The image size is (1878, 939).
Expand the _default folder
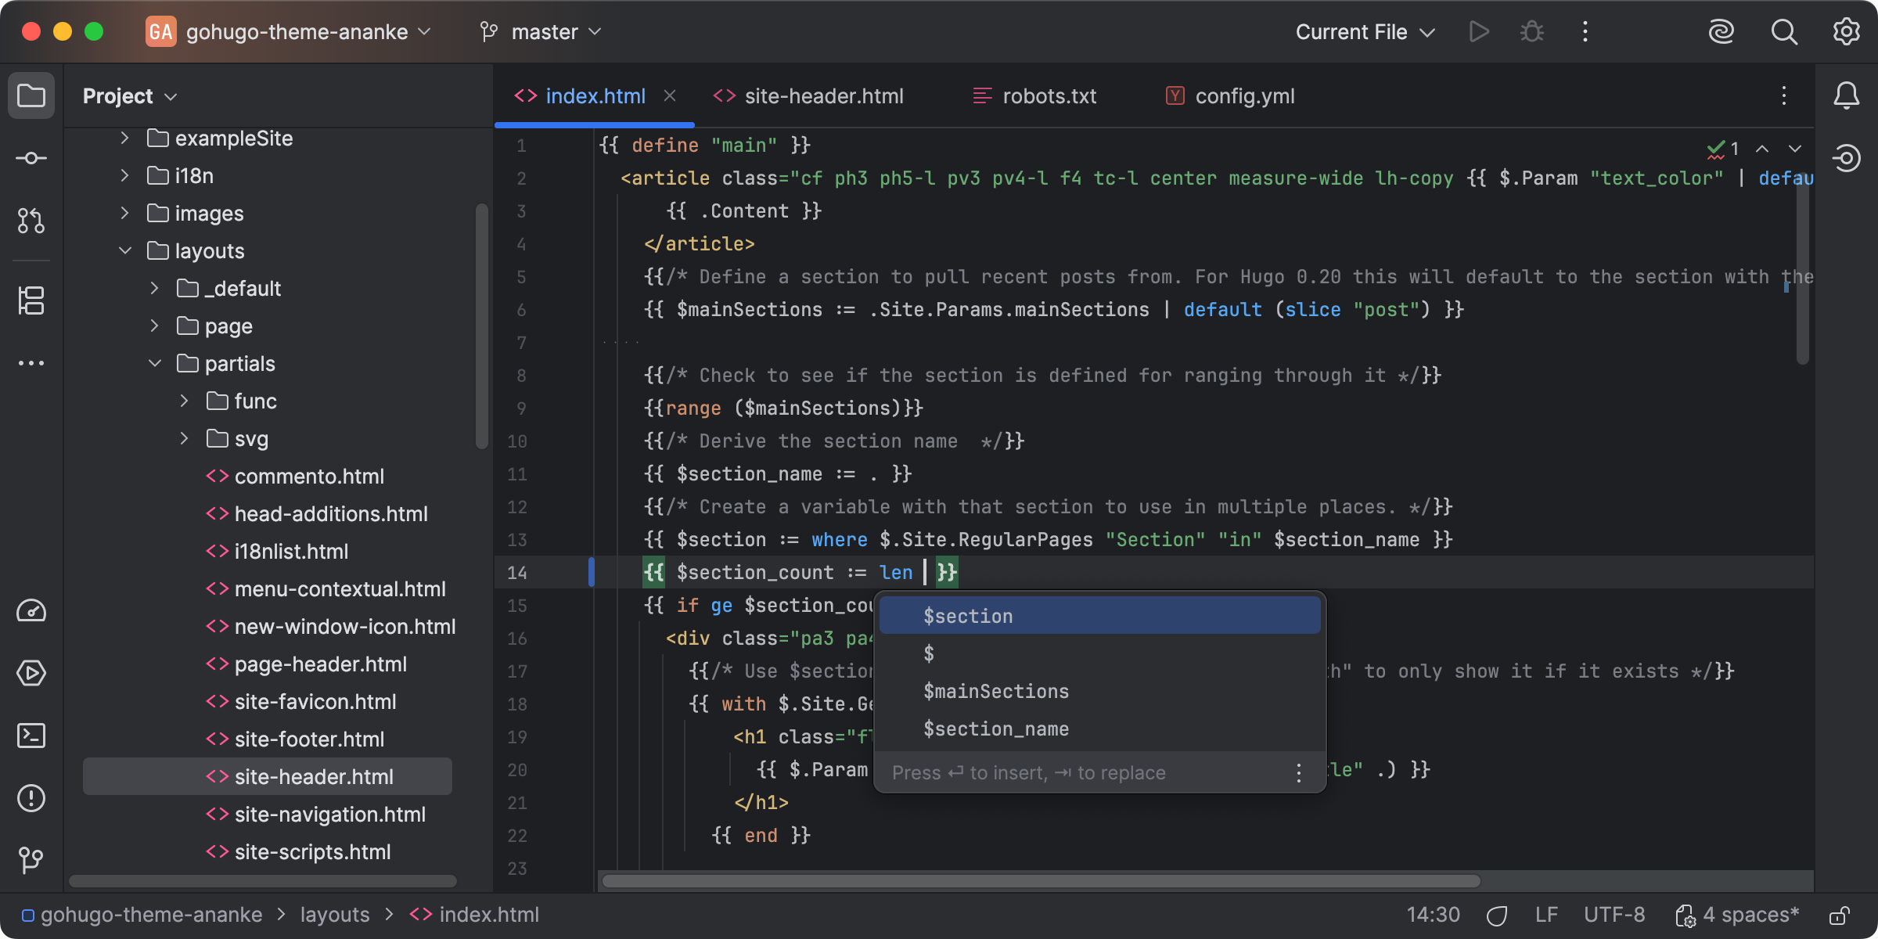pyautogui.click(x=154, y=288)
